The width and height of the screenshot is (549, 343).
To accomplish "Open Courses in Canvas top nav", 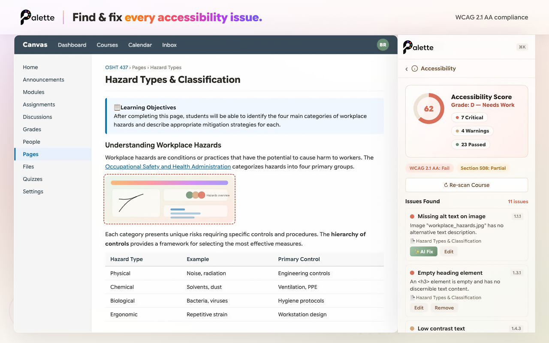I will tap(107, 45).
